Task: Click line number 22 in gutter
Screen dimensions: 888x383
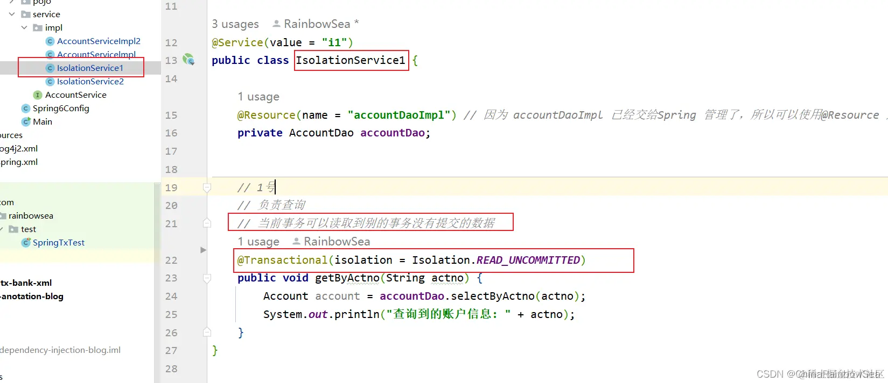Action: (171, 260)
